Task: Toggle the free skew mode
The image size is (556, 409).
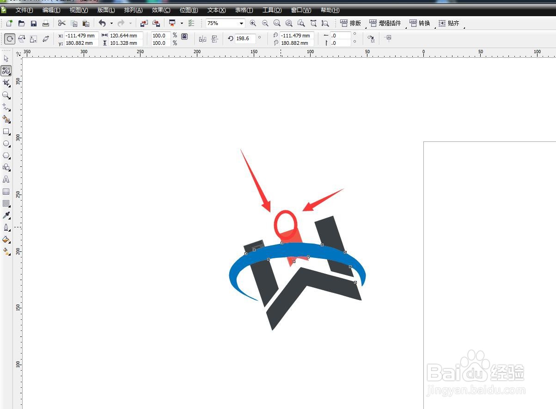Action: coord(45,39)
